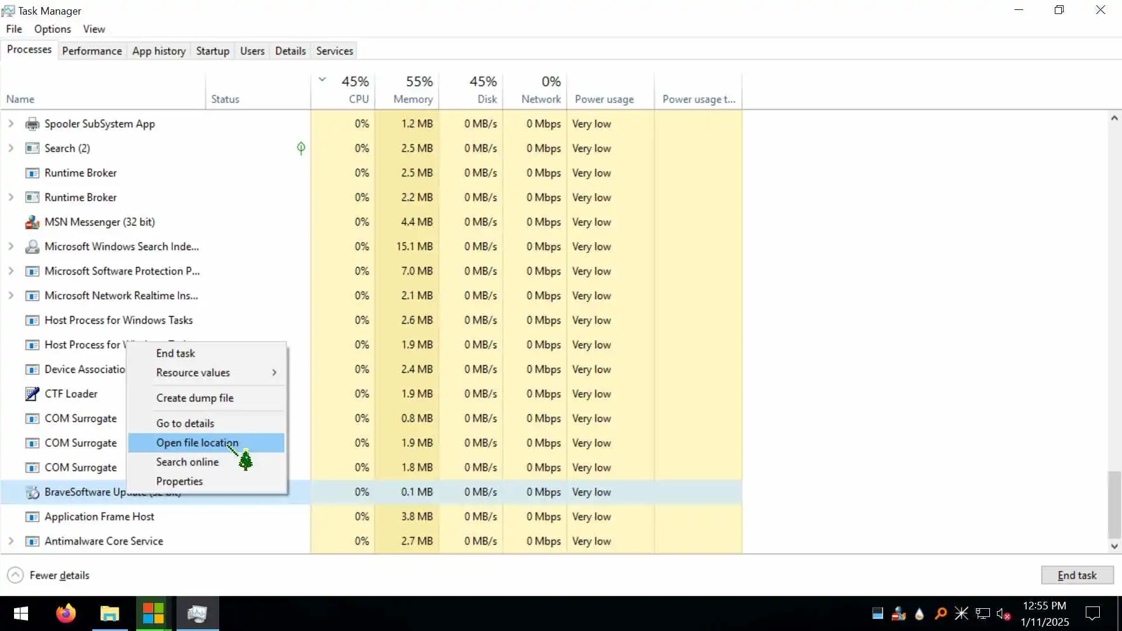Click the Spooler SubSystem App printer icon
Screen dimensions: 1122x631
coord(32,124)
